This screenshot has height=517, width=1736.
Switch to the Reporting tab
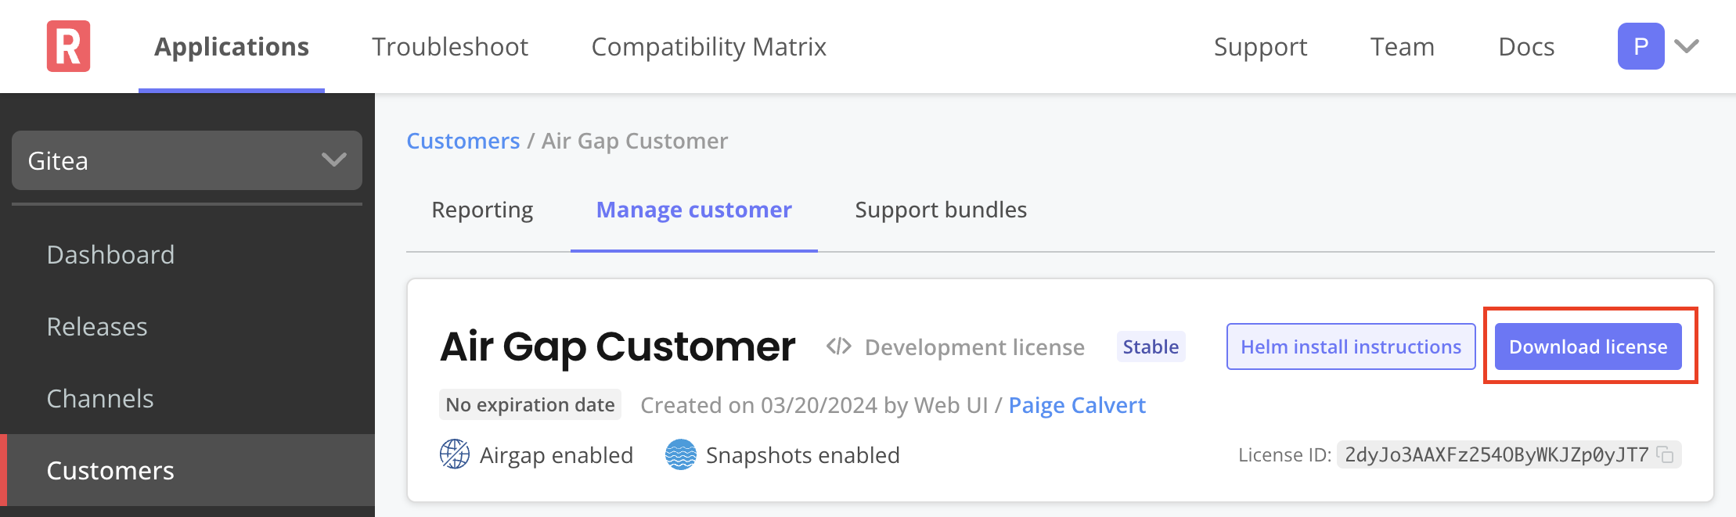482,210
